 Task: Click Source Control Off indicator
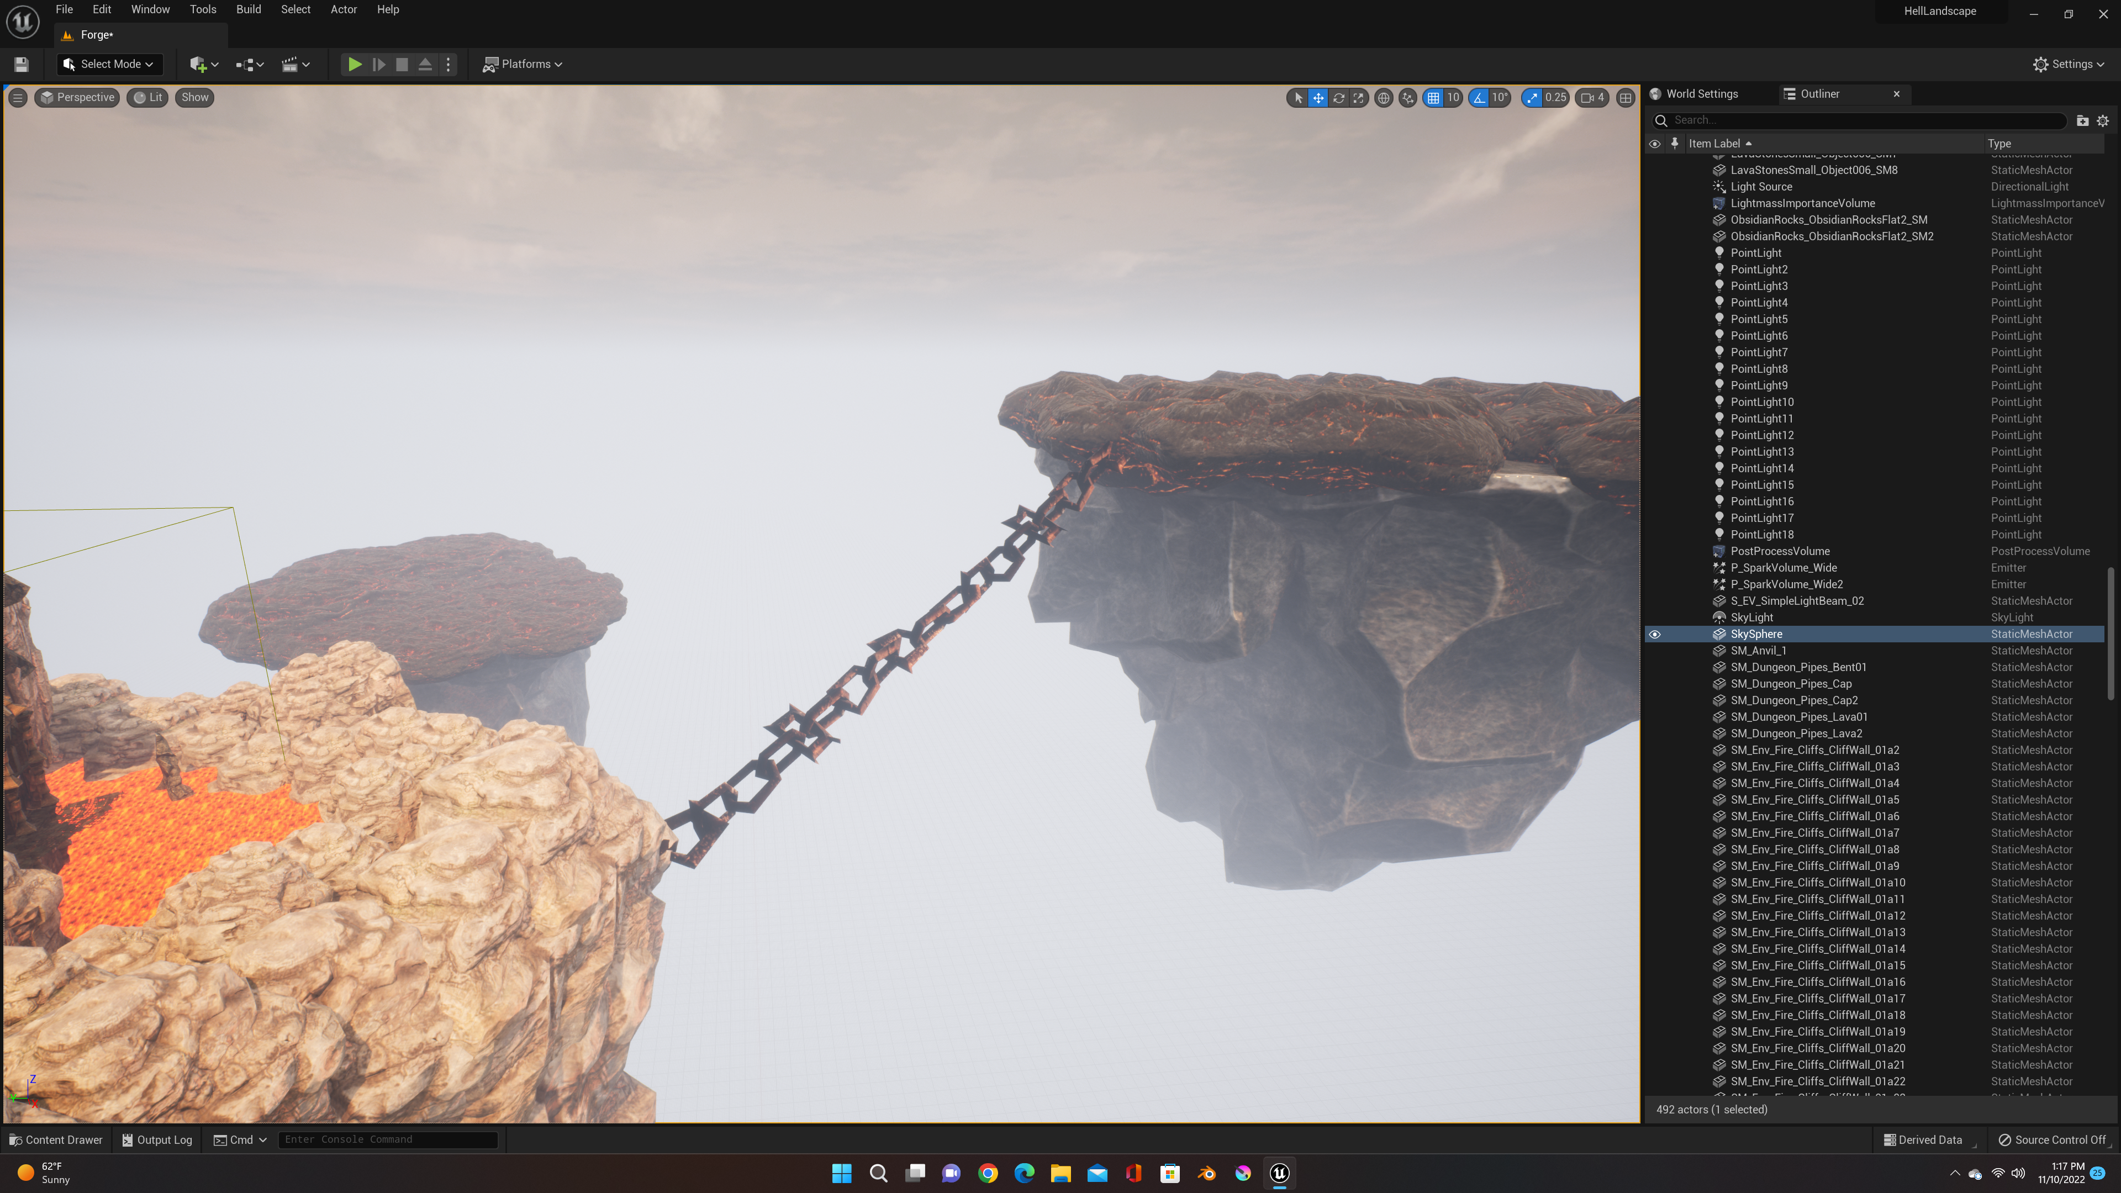coord(2053,1139)
